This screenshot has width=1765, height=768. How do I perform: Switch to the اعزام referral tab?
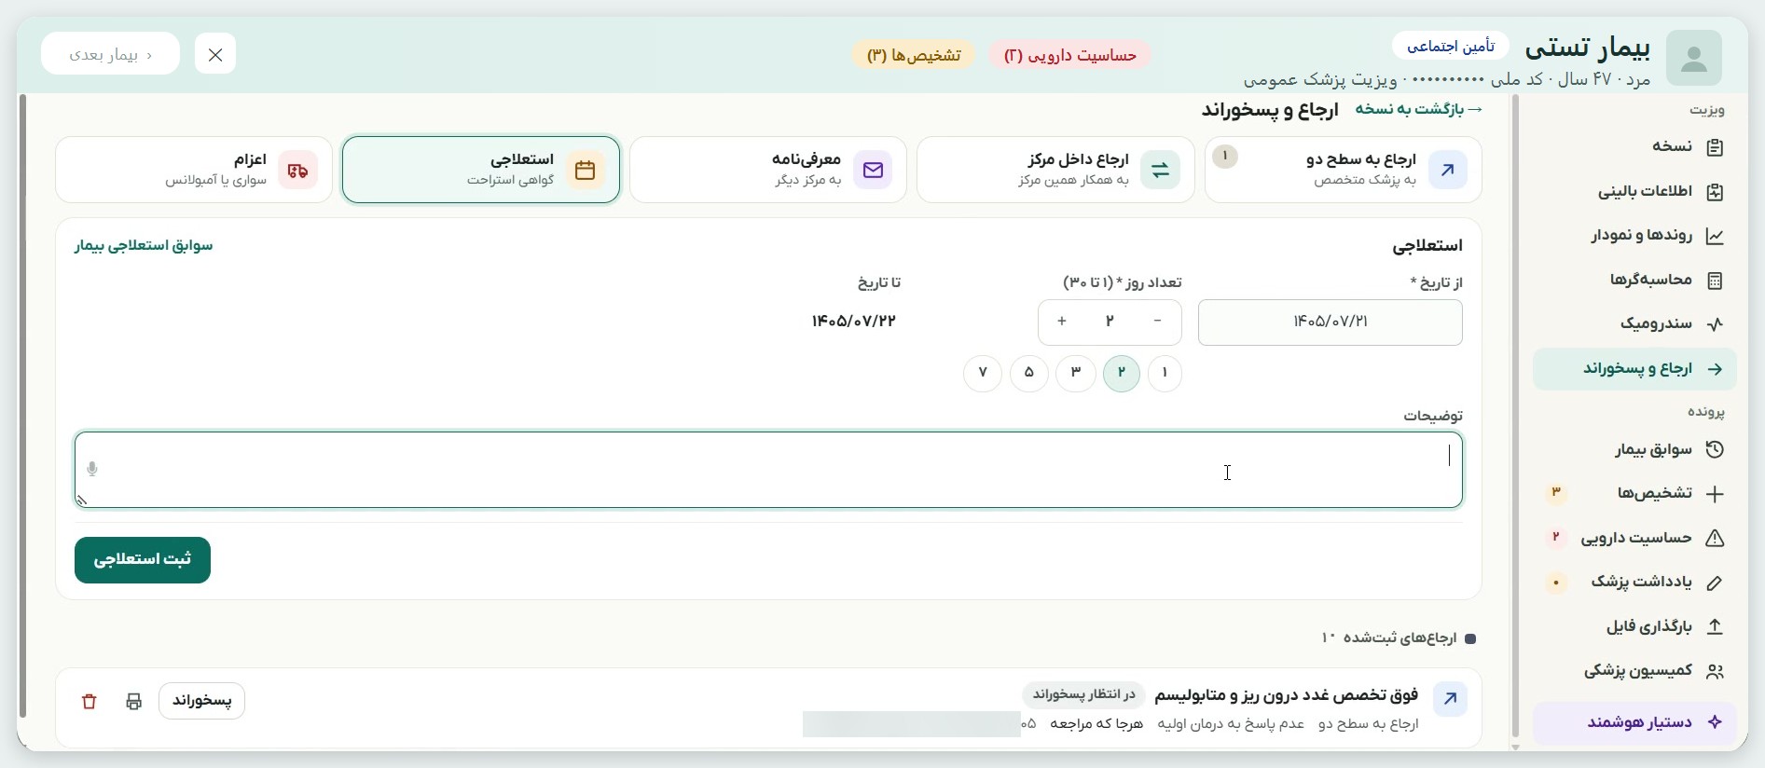click(194, 170)
